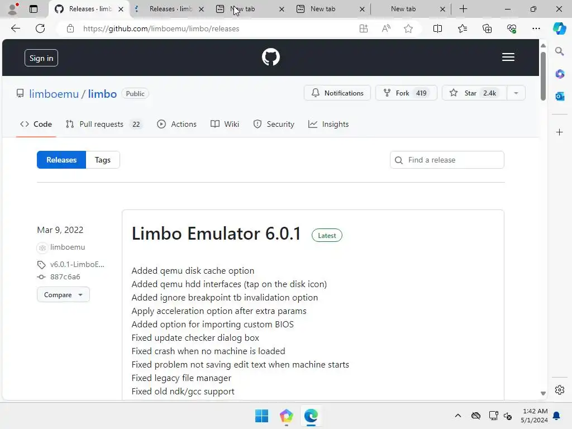Open the Pull requests tab
This screenshot has width=572, height=429.
point(103,124)
